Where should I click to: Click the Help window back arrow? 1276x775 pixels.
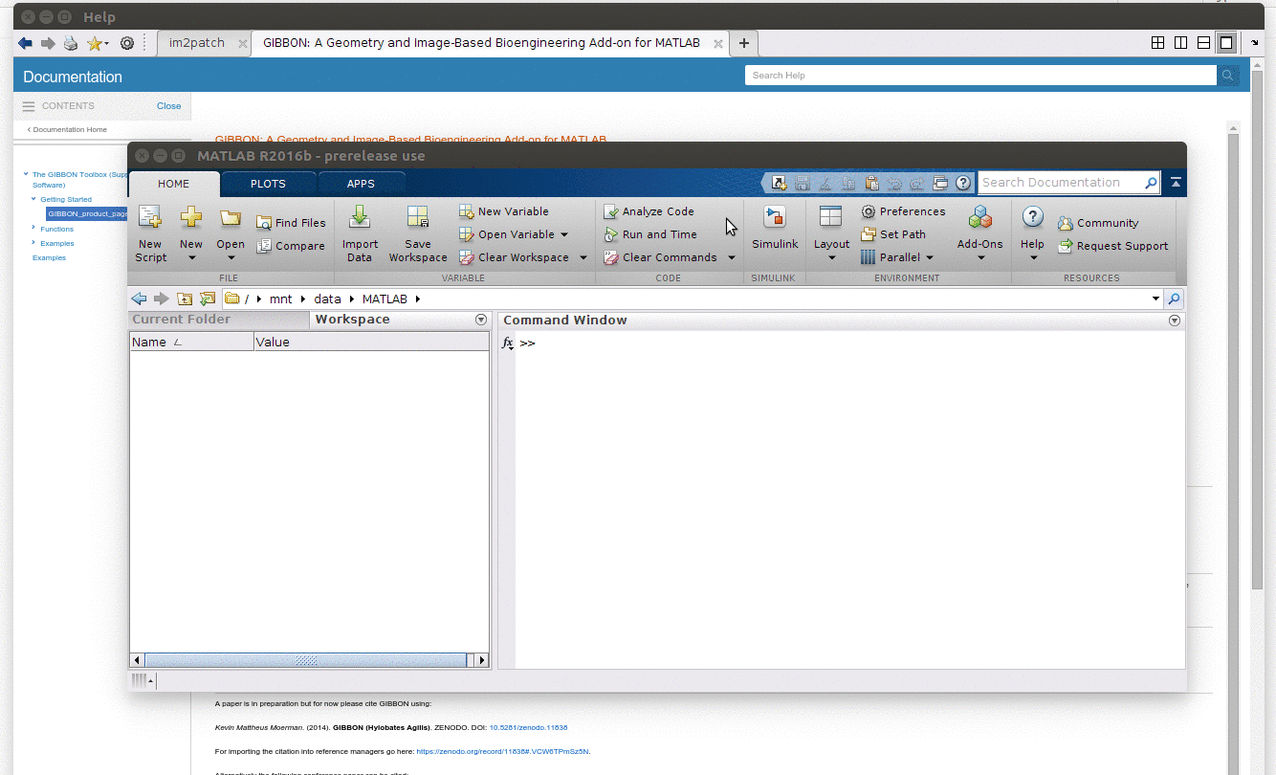pos(25,43)
